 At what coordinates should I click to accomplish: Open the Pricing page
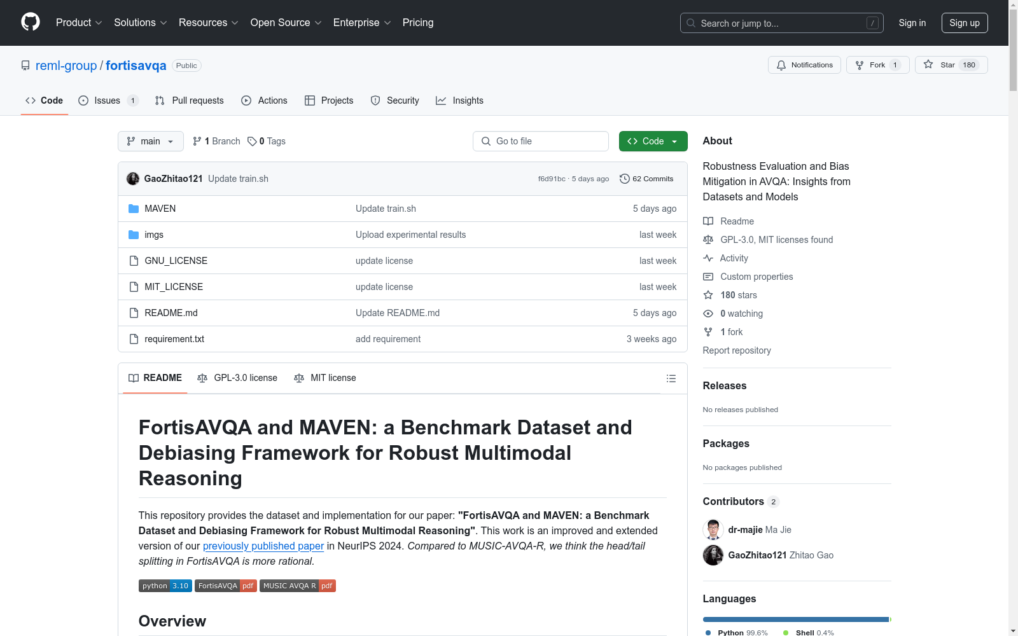tap(418, 22)
